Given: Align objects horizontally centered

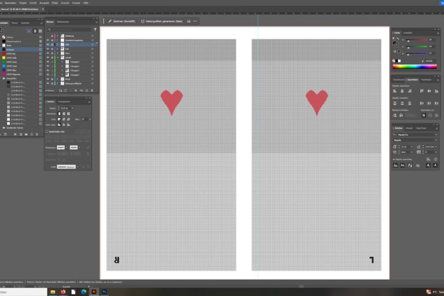Looking at the screenshot, I should (x=402, y=91).
